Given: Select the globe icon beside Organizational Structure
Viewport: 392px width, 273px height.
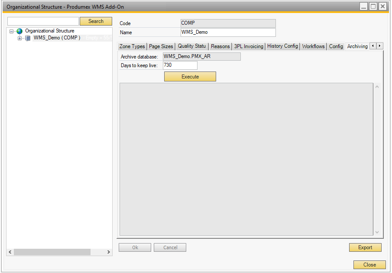Looking at the screenshot, I should point(19,31).
